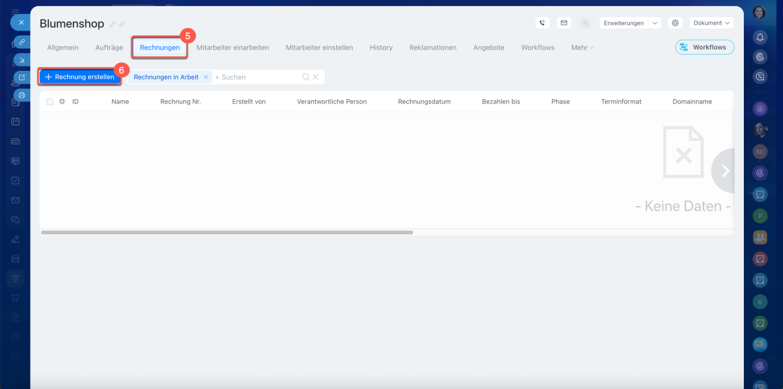This screenshot has height=389, width=783.
Task: Click the horizontal scrollbar below the table
Action: (x=226, y=232)
